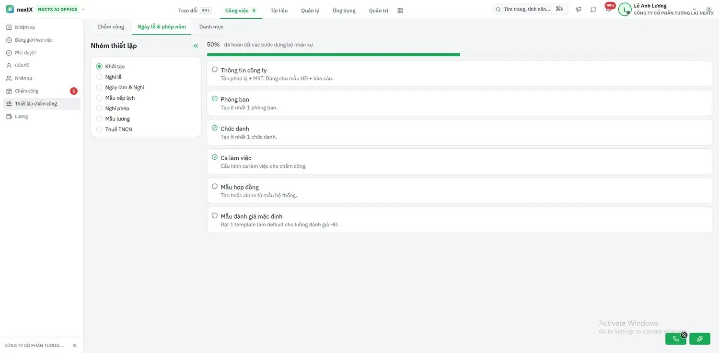Open the Thông tin công ty setup step

(x=460, y=74)
